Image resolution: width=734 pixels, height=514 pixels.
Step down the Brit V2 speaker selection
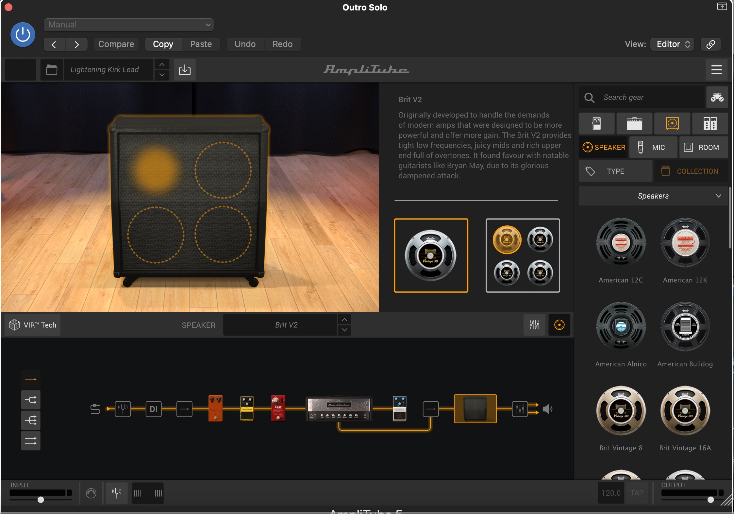[x=344, y=330]
